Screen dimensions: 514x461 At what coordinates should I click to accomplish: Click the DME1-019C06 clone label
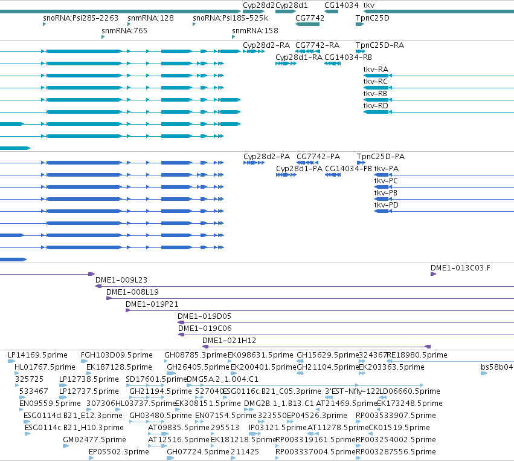[x=205, y=329]
